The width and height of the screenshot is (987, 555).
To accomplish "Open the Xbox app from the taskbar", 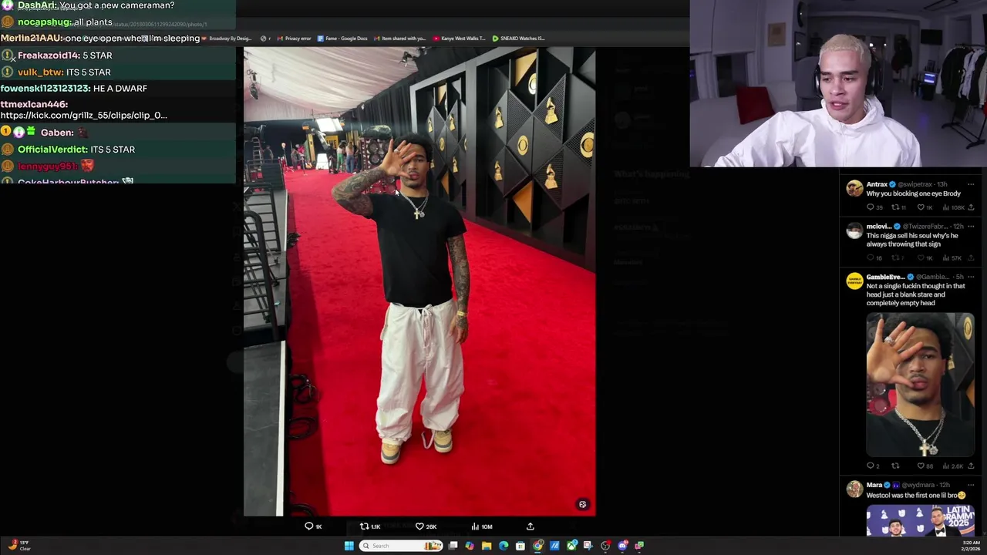I will coord(571,546).
